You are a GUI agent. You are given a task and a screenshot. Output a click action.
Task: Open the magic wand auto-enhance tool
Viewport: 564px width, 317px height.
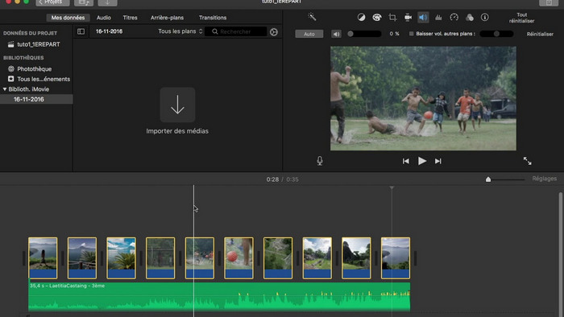tap(312, 17)
